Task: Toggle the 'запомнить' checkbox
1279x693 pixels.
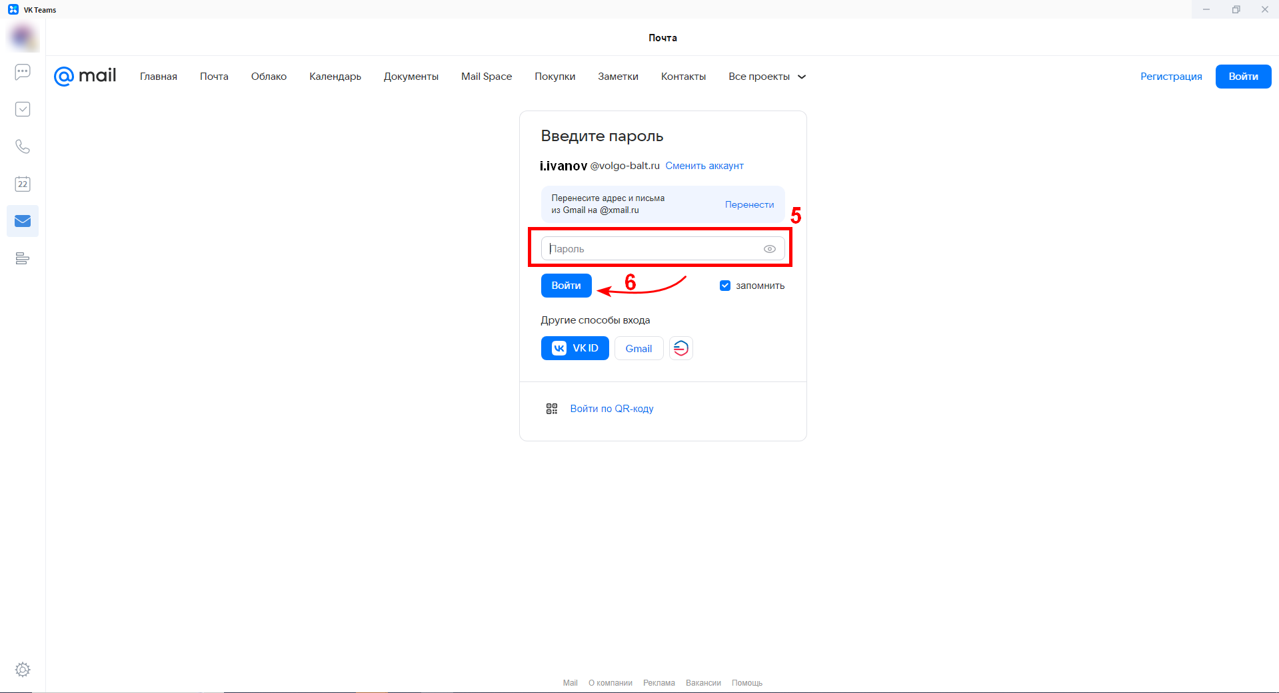Action: tap(725, 286)
